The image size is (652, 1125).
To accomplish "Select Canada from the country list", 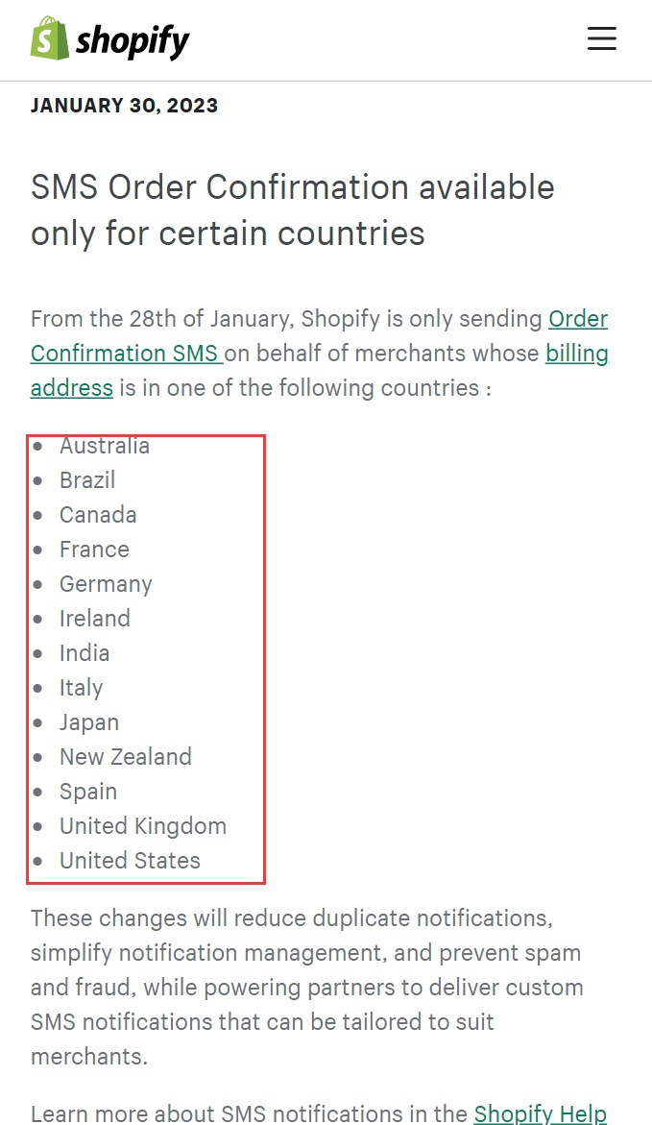I will (x=98, y=515).
